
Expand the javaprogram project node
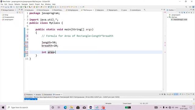pos(1,20)
